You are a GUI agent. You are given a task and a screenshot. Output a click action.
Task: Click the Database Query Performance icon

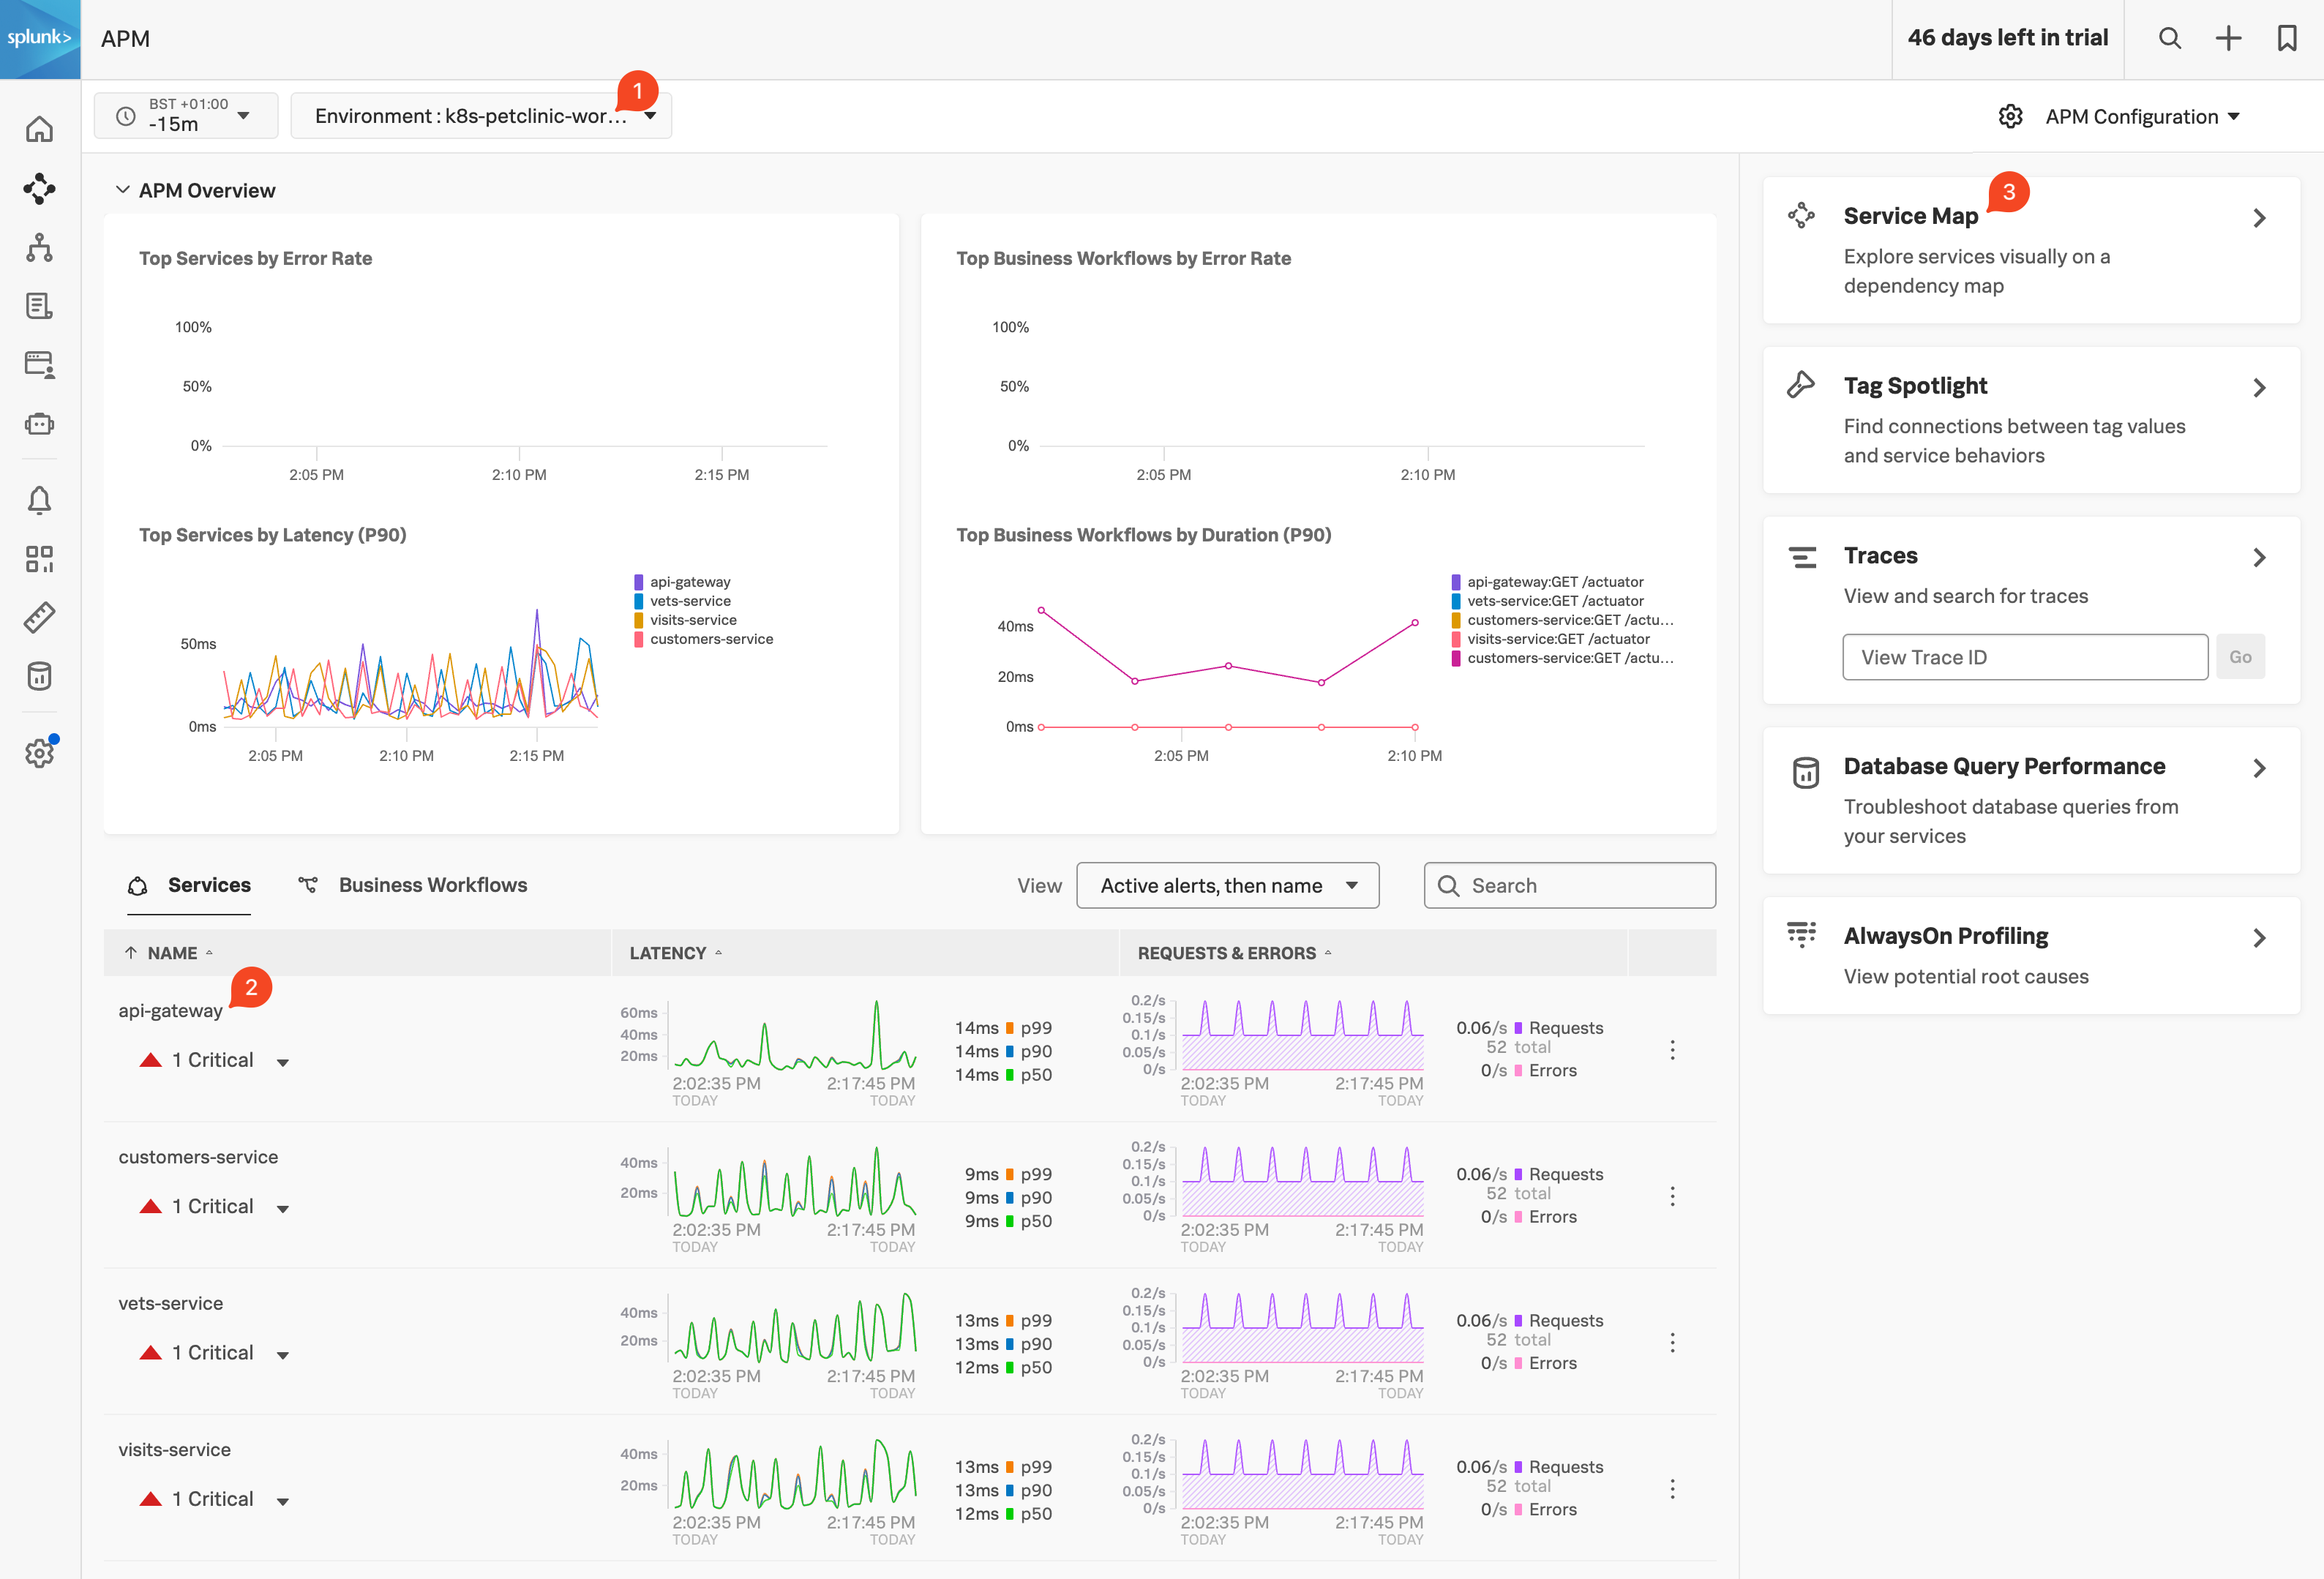coord(1805,772)
